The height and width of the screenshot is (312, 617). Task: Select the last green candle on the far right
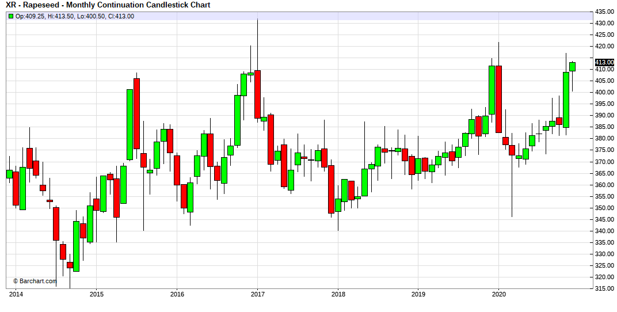point(572,67)
